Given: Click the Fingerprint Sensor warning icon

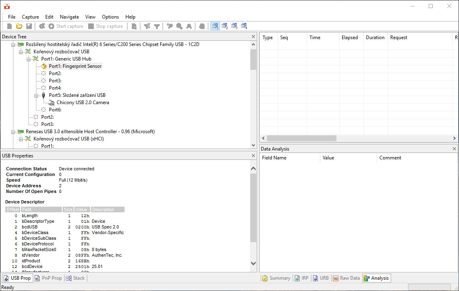Looking at the screenshot, I should [x=44, y=66].
